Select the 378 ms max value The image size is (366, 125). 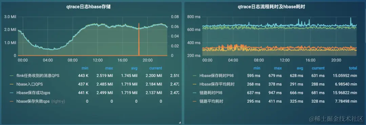[275, 84]
